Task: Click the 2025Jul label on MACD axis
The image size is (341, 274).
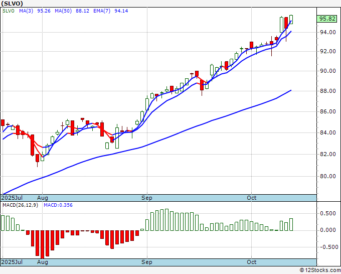Action: [x=12, y=262]
